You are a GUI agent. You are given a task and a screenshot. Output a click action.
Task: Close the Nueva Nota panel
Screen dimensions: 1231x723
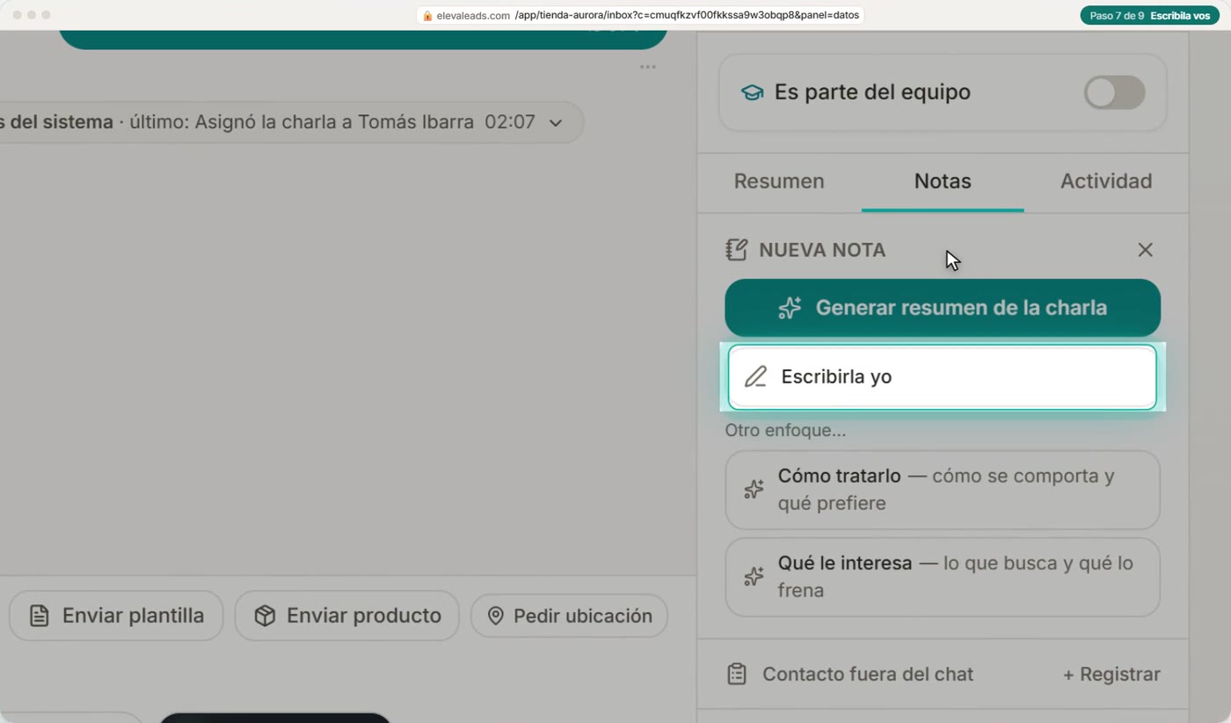click(x=1145, y=250)
